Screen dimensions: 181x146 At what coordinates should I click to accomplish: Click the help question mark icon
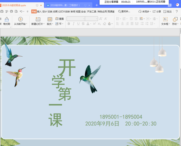(x=177, y=12)
